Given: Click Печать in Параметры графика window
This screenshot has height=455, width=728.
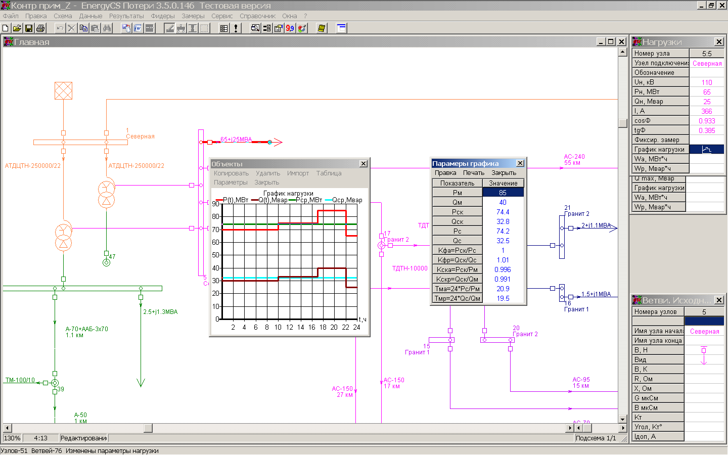Looking at the screenshot, I should [x=474, y=173].
